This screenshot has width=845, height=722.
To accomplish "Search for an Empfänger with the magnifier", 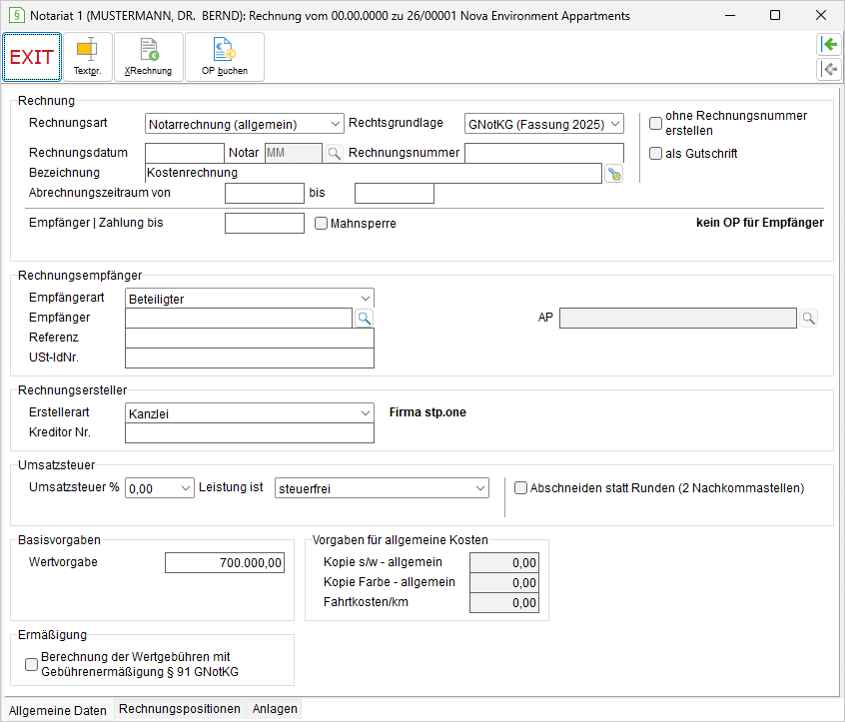I will pos(365,319).
